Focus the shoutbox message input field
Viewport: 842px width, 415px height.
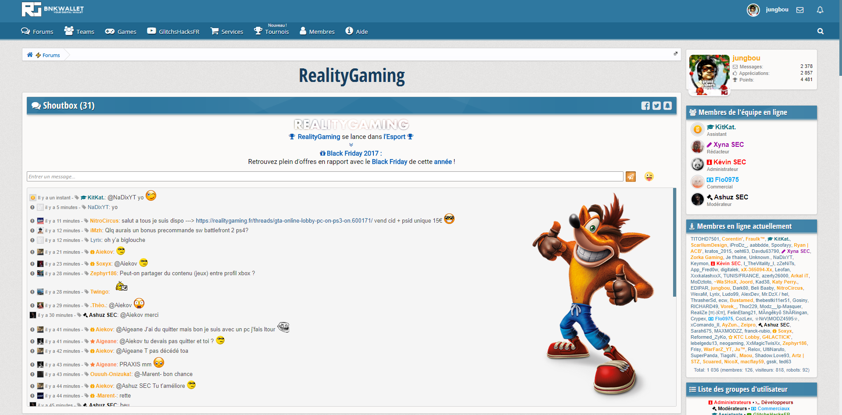325,177
